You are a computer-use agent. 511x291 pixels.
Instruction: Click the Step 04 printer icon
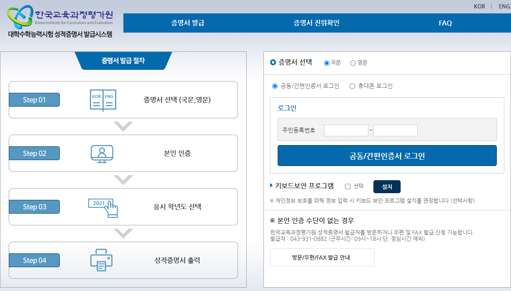tap(102, 260)
